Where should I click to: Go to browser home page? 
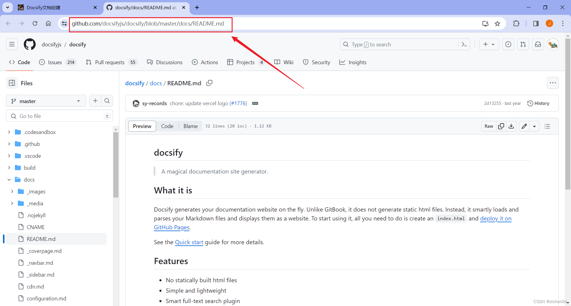(x=48, y=23)
